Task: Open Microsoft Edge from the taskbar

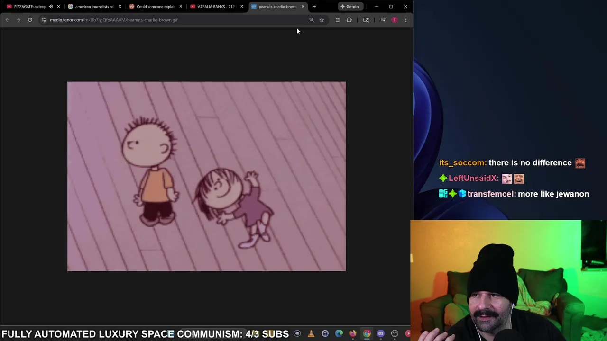Action: click(x=339, y=334)
